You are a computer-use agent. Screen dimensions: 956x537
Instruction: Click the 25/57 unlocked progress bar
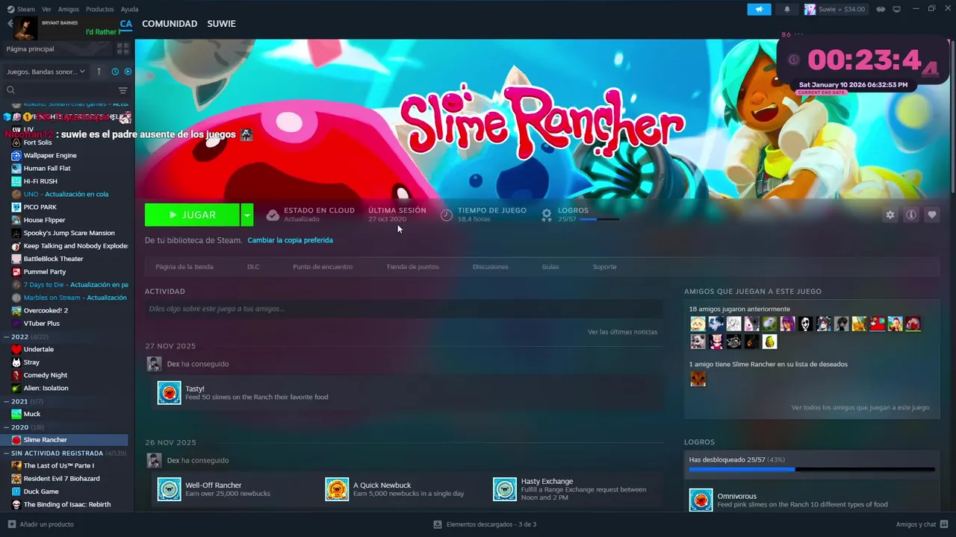point(811,469)
